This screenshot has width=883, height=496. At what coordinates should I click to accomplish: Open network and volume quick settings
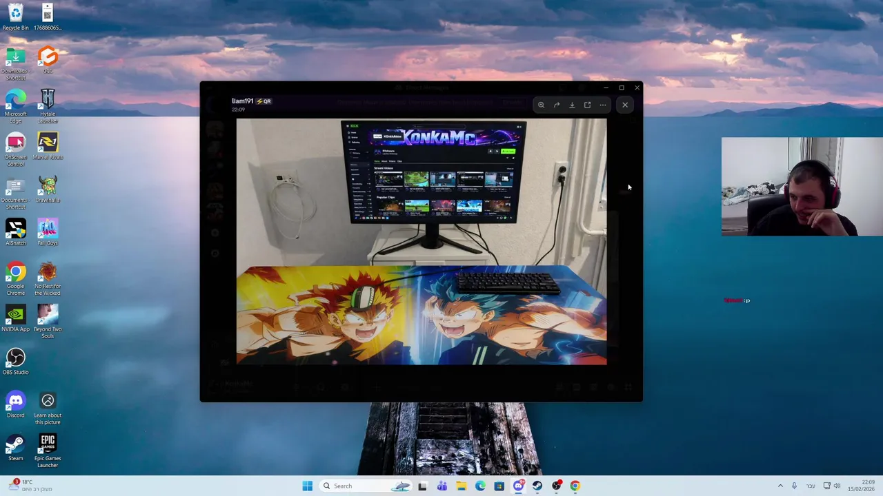[x=832, y=486]
